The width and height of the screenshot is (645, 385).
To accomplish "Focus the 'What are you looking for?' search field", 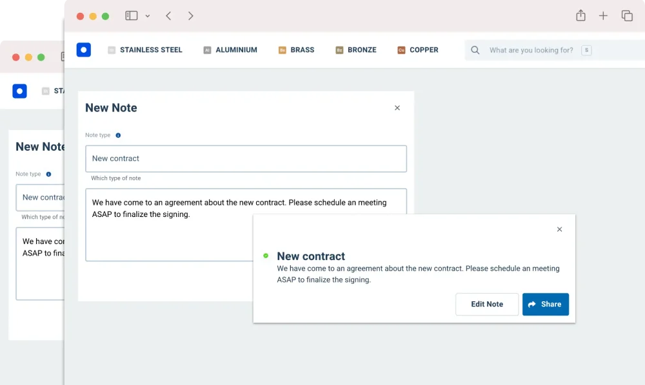I will (531, 50).
